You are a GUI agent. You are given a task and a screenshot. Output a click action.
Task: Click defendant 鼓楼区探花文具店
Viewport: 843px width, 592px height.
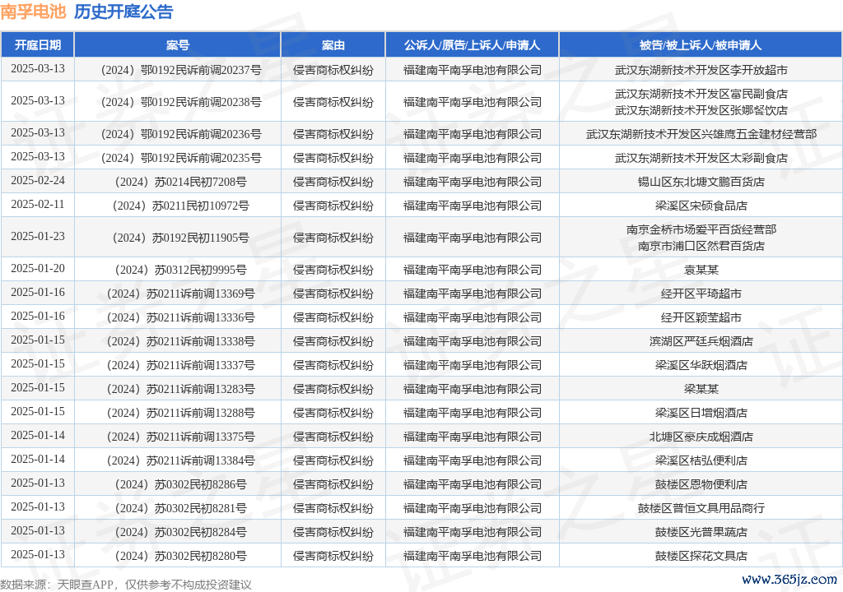(x=701, y=556)
